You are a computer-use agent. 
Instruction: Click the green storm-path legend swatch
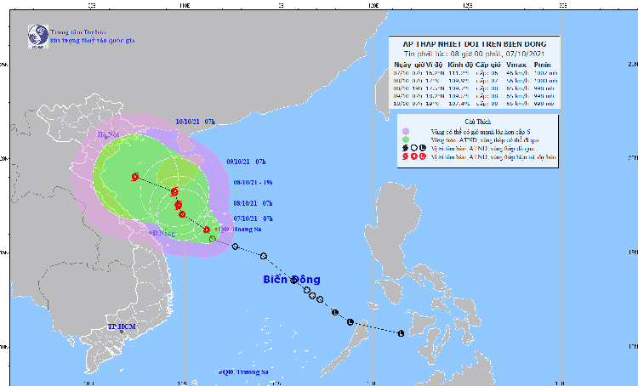tap(406, 139)
